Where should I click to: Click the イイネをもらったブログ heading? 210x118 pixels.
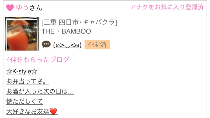38,59
